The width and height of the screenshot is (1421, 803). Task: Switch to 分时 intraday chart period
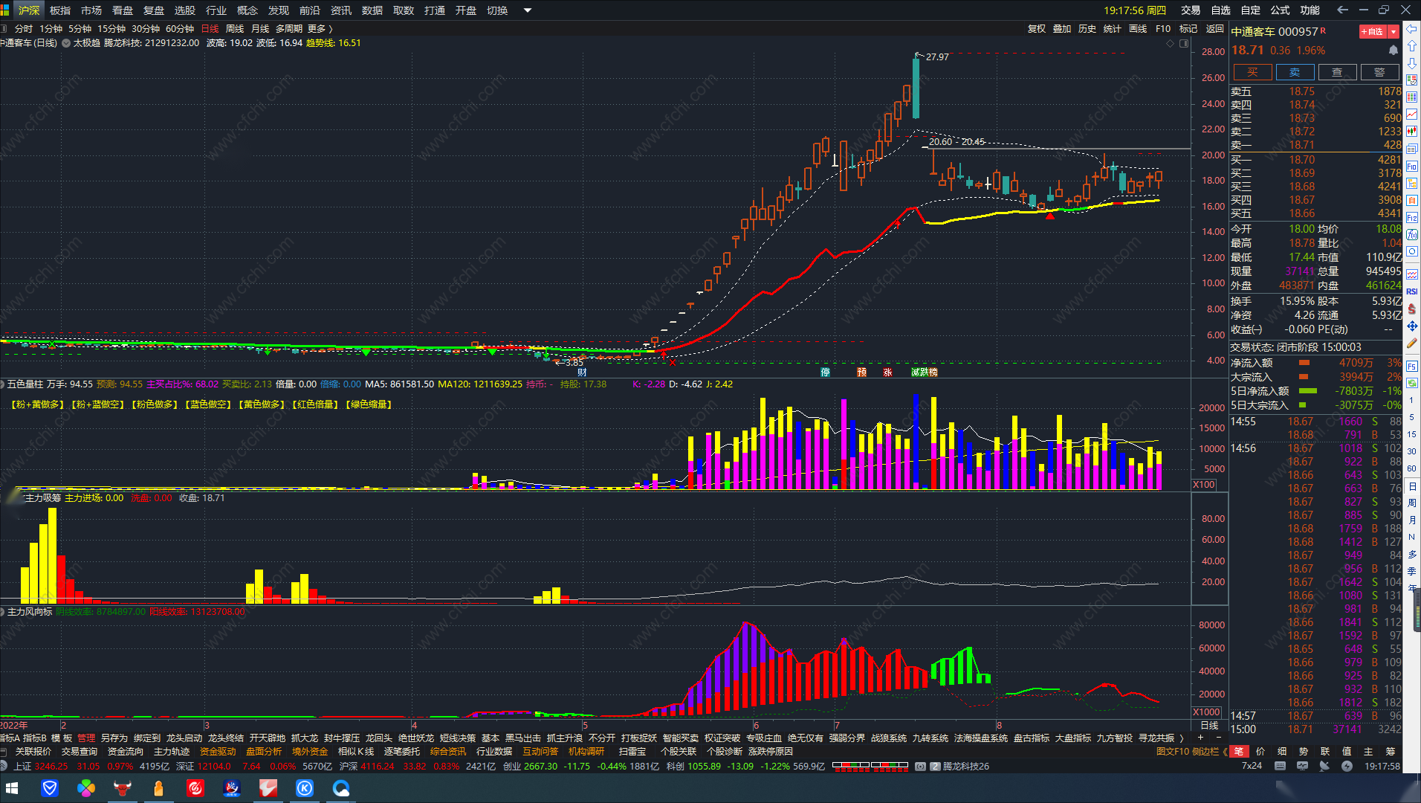click(x=24, y=29)
